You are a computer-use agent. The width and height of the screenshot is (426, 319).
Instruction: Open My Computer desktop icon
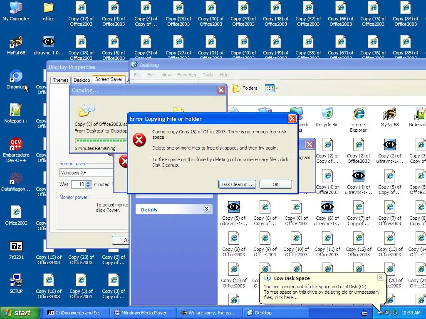point(16,11)
